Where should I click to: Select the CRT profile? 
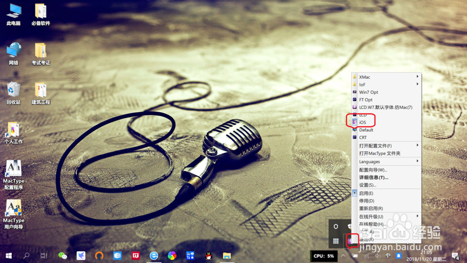click(387, 137)
